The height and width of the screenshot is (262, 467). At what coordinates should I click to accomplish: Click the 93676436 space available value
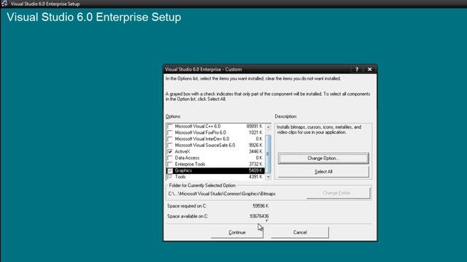[x=259, y=216]
